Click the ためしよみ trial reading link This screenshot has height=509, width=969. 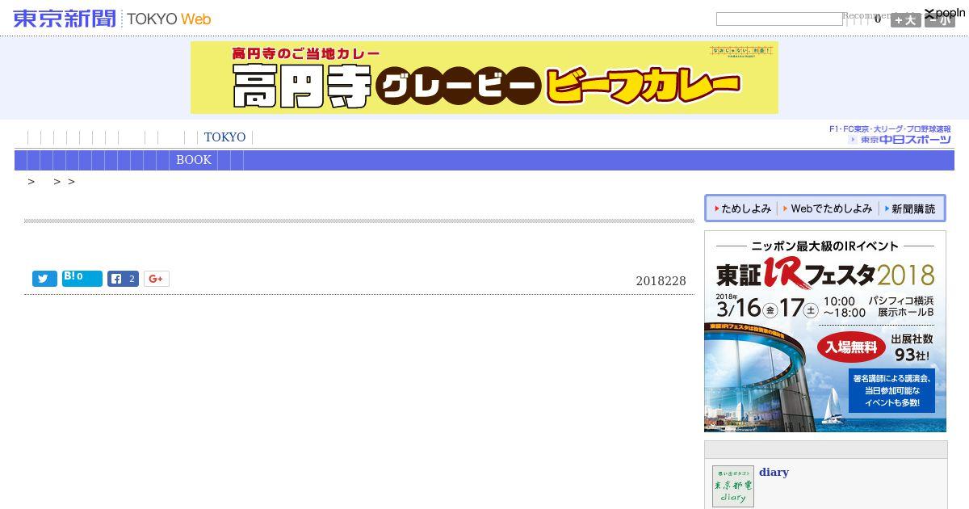click(x=742, y=208)
